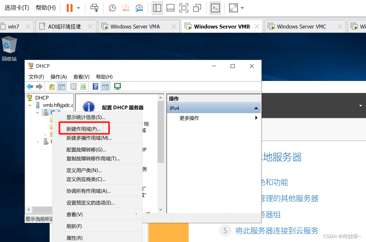The height and width of the screenshot is (242, 366).
Task: Open the DHCP window 帮助(H) menu
Action: [104, 77]
